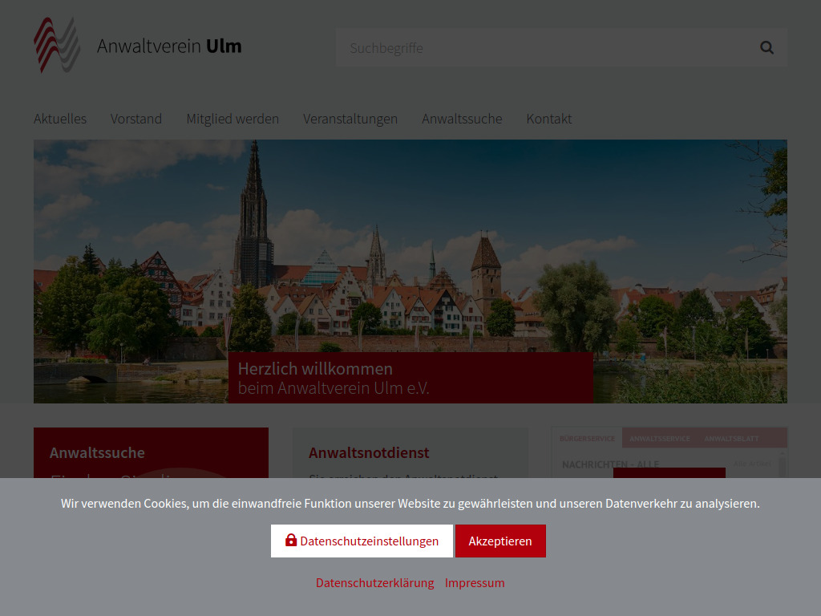Accept cookies with Akzeptieren button
This screenshot has height=616, width=821.
tap(500, 541)
